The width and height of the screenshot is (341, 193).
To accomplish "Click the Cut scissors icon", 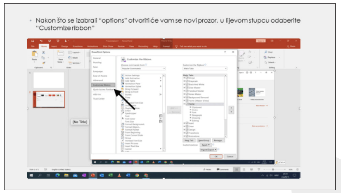I will coord(43,52).
